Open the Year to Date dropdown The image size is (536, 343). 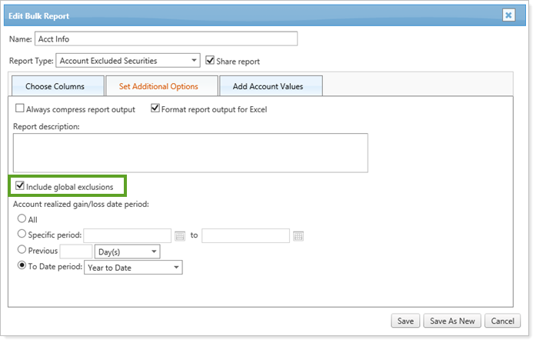click(132, 268)
